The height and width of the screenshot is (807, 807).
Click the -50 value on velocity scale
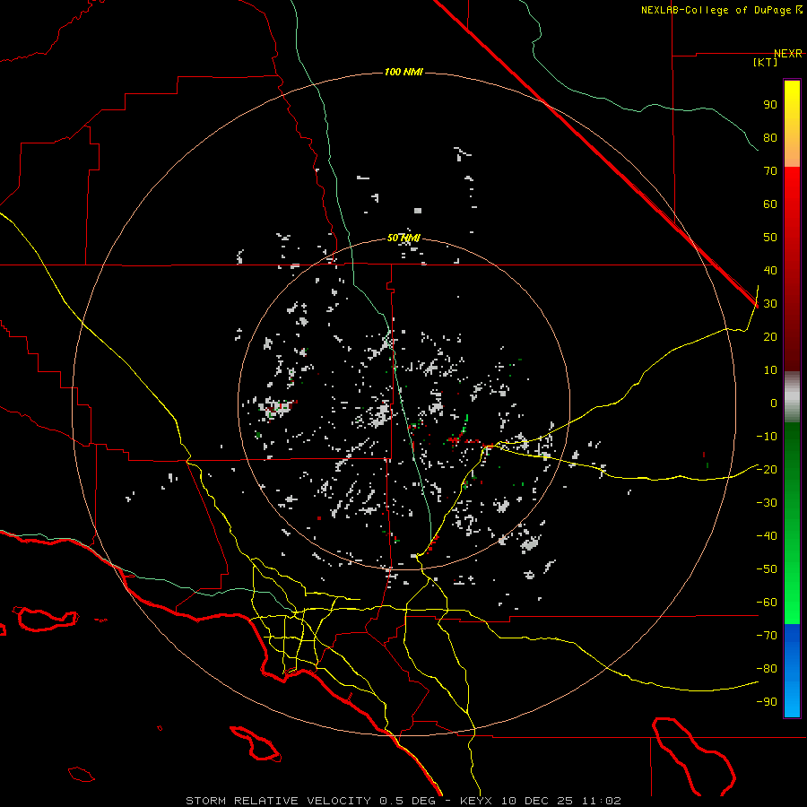coord(767,568)
